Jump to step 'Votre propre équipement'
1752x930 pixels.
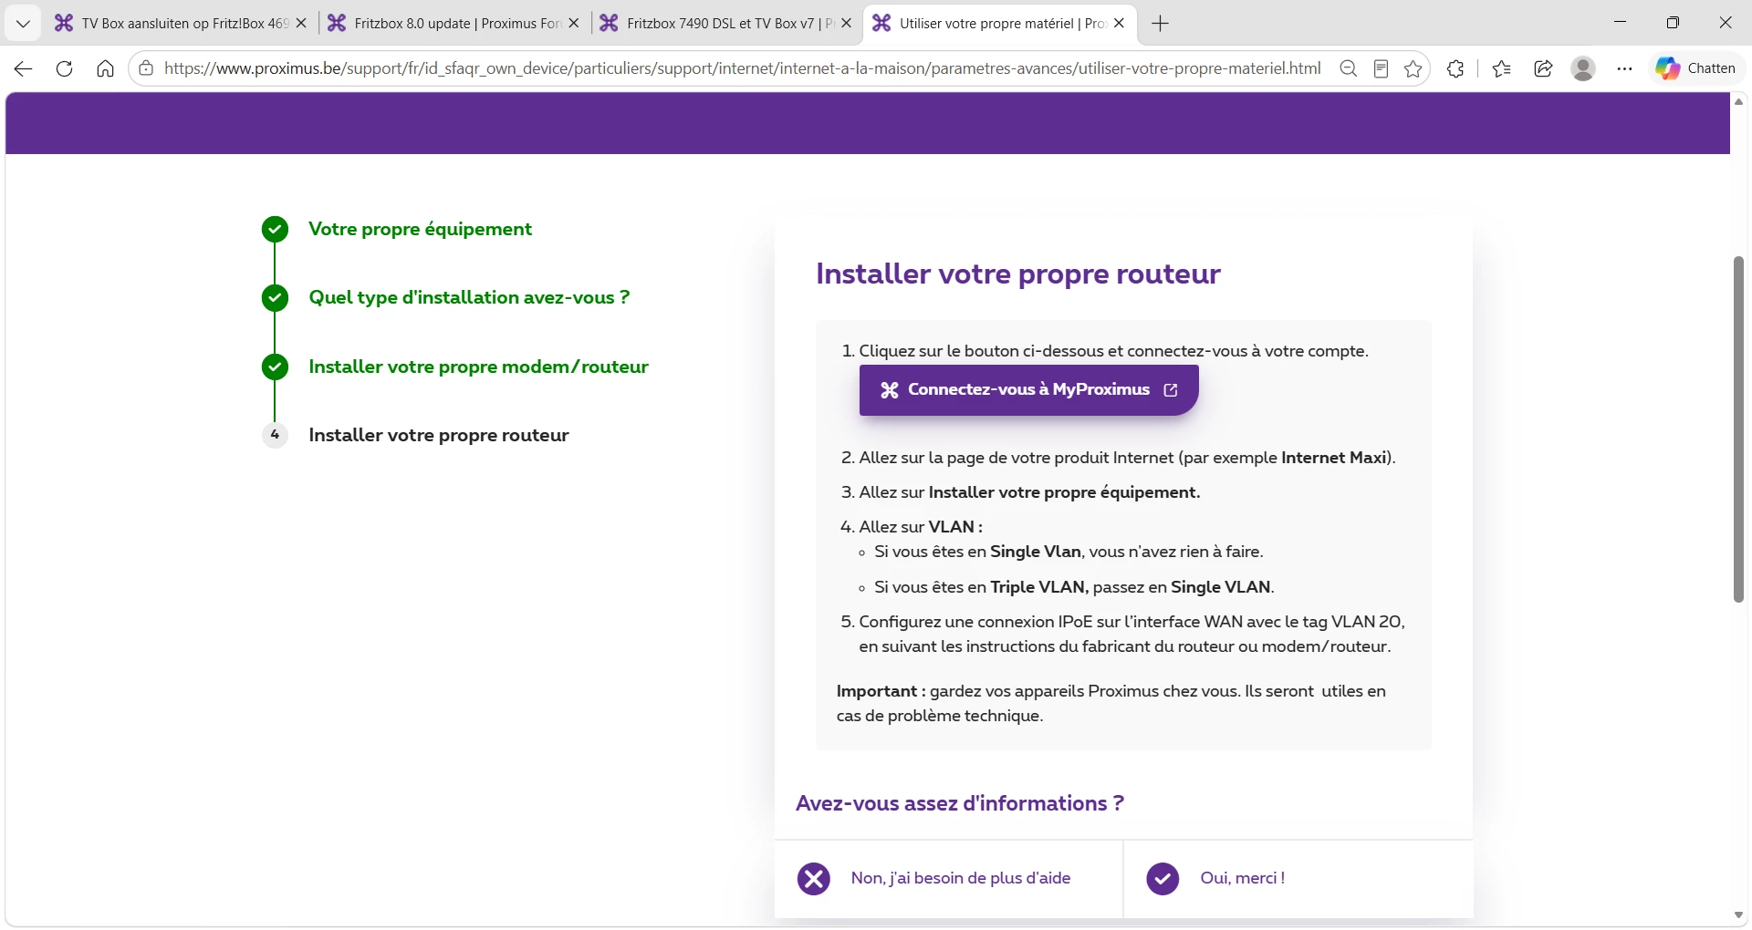pos(420,229)
